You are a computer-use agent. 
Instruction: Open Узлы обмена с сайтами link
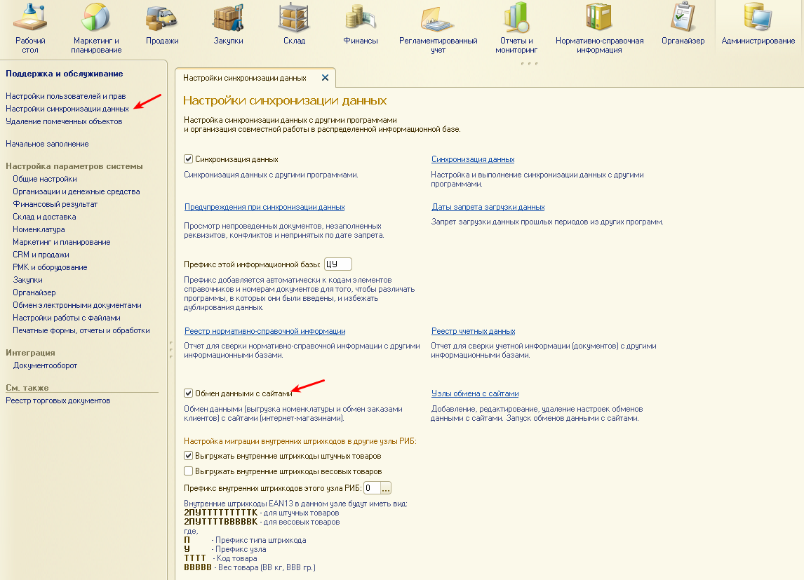click(474, 393)
